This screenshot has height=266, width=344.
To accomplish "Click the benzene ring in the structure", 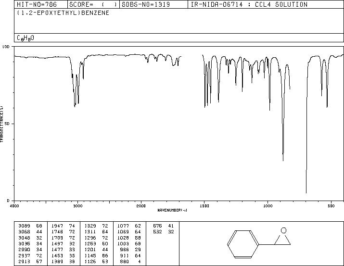I will click(x=243, y=244).
